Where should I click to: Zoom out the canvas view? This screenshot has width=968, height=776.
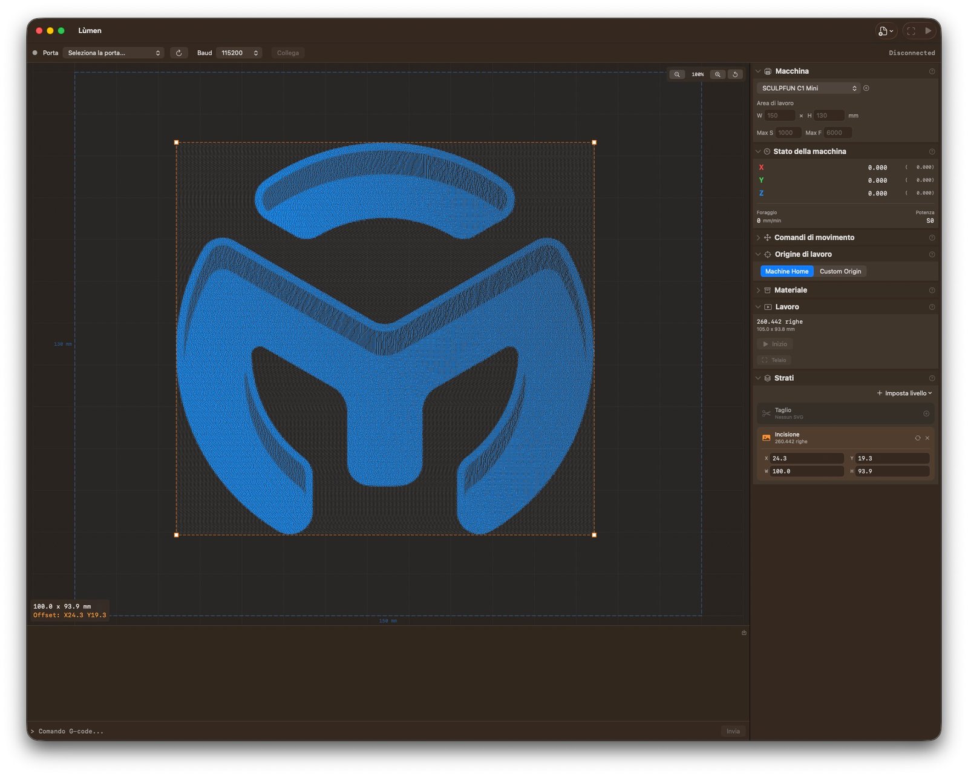tap(677, 74)
